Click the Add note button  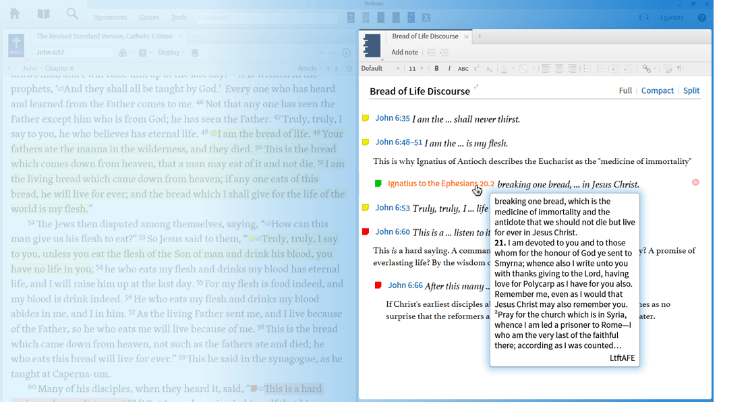[x=404, y=53]
